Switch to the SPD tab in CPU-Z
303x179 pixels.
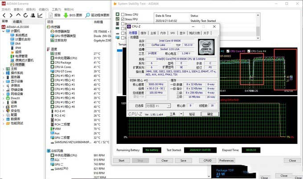pos(172,33)
